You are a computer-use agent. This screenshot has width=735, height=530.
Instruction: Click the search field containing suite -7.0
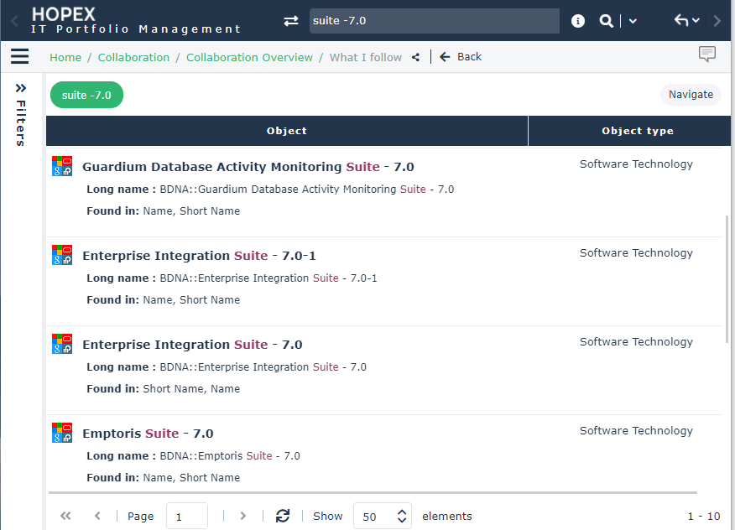(x=433, y=21)
